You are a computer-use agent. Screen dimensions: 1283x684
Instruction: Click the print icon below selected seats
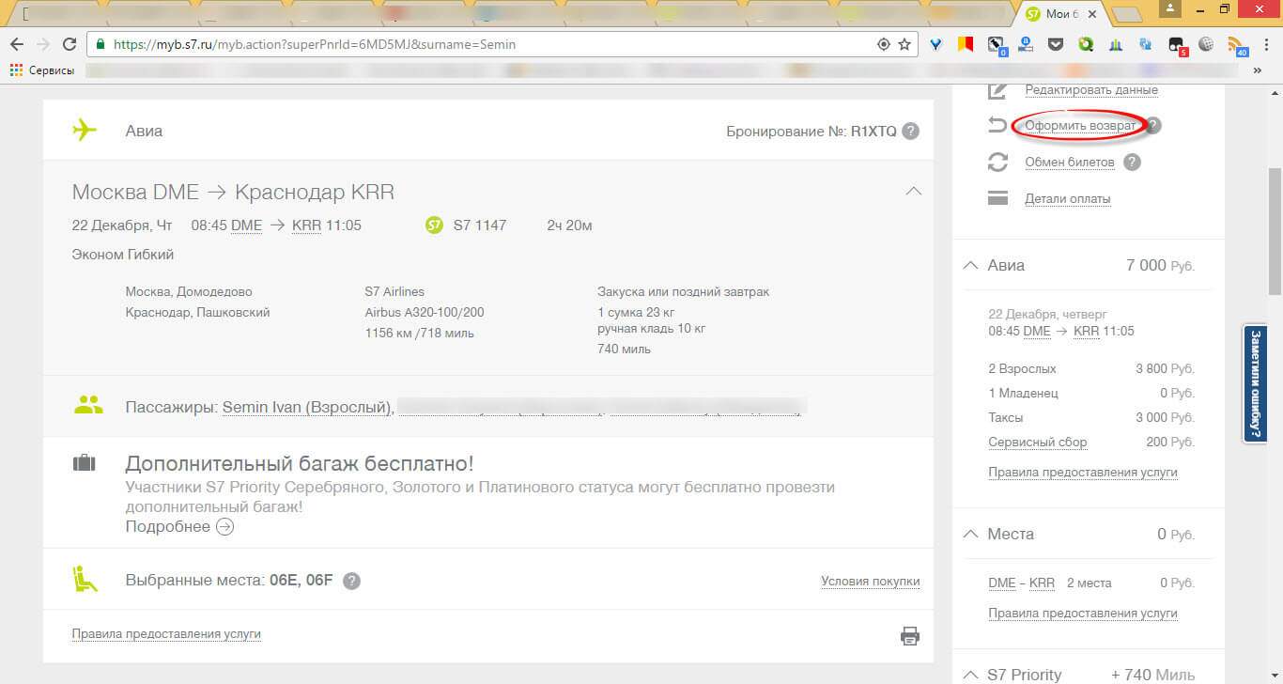point(909,636)
